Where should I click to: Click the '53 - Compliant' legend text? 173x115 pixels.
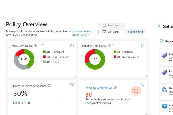click(x=125, y=52)
